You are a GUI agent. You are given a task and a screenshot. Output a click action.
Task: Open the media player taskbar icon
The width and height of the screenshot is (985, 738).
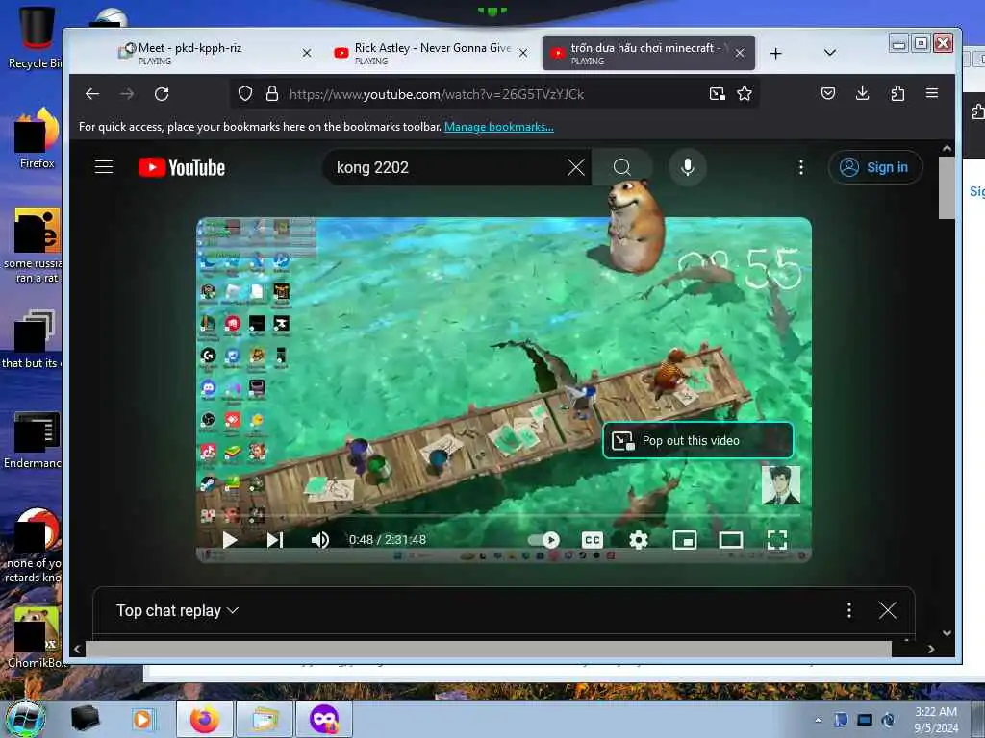tap(142, 719)
